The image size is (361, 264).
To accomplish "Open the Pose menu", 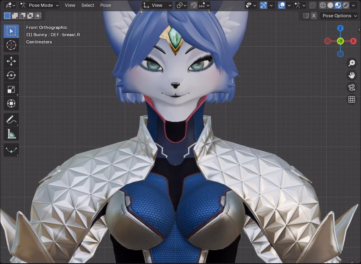I will (106, 5).
